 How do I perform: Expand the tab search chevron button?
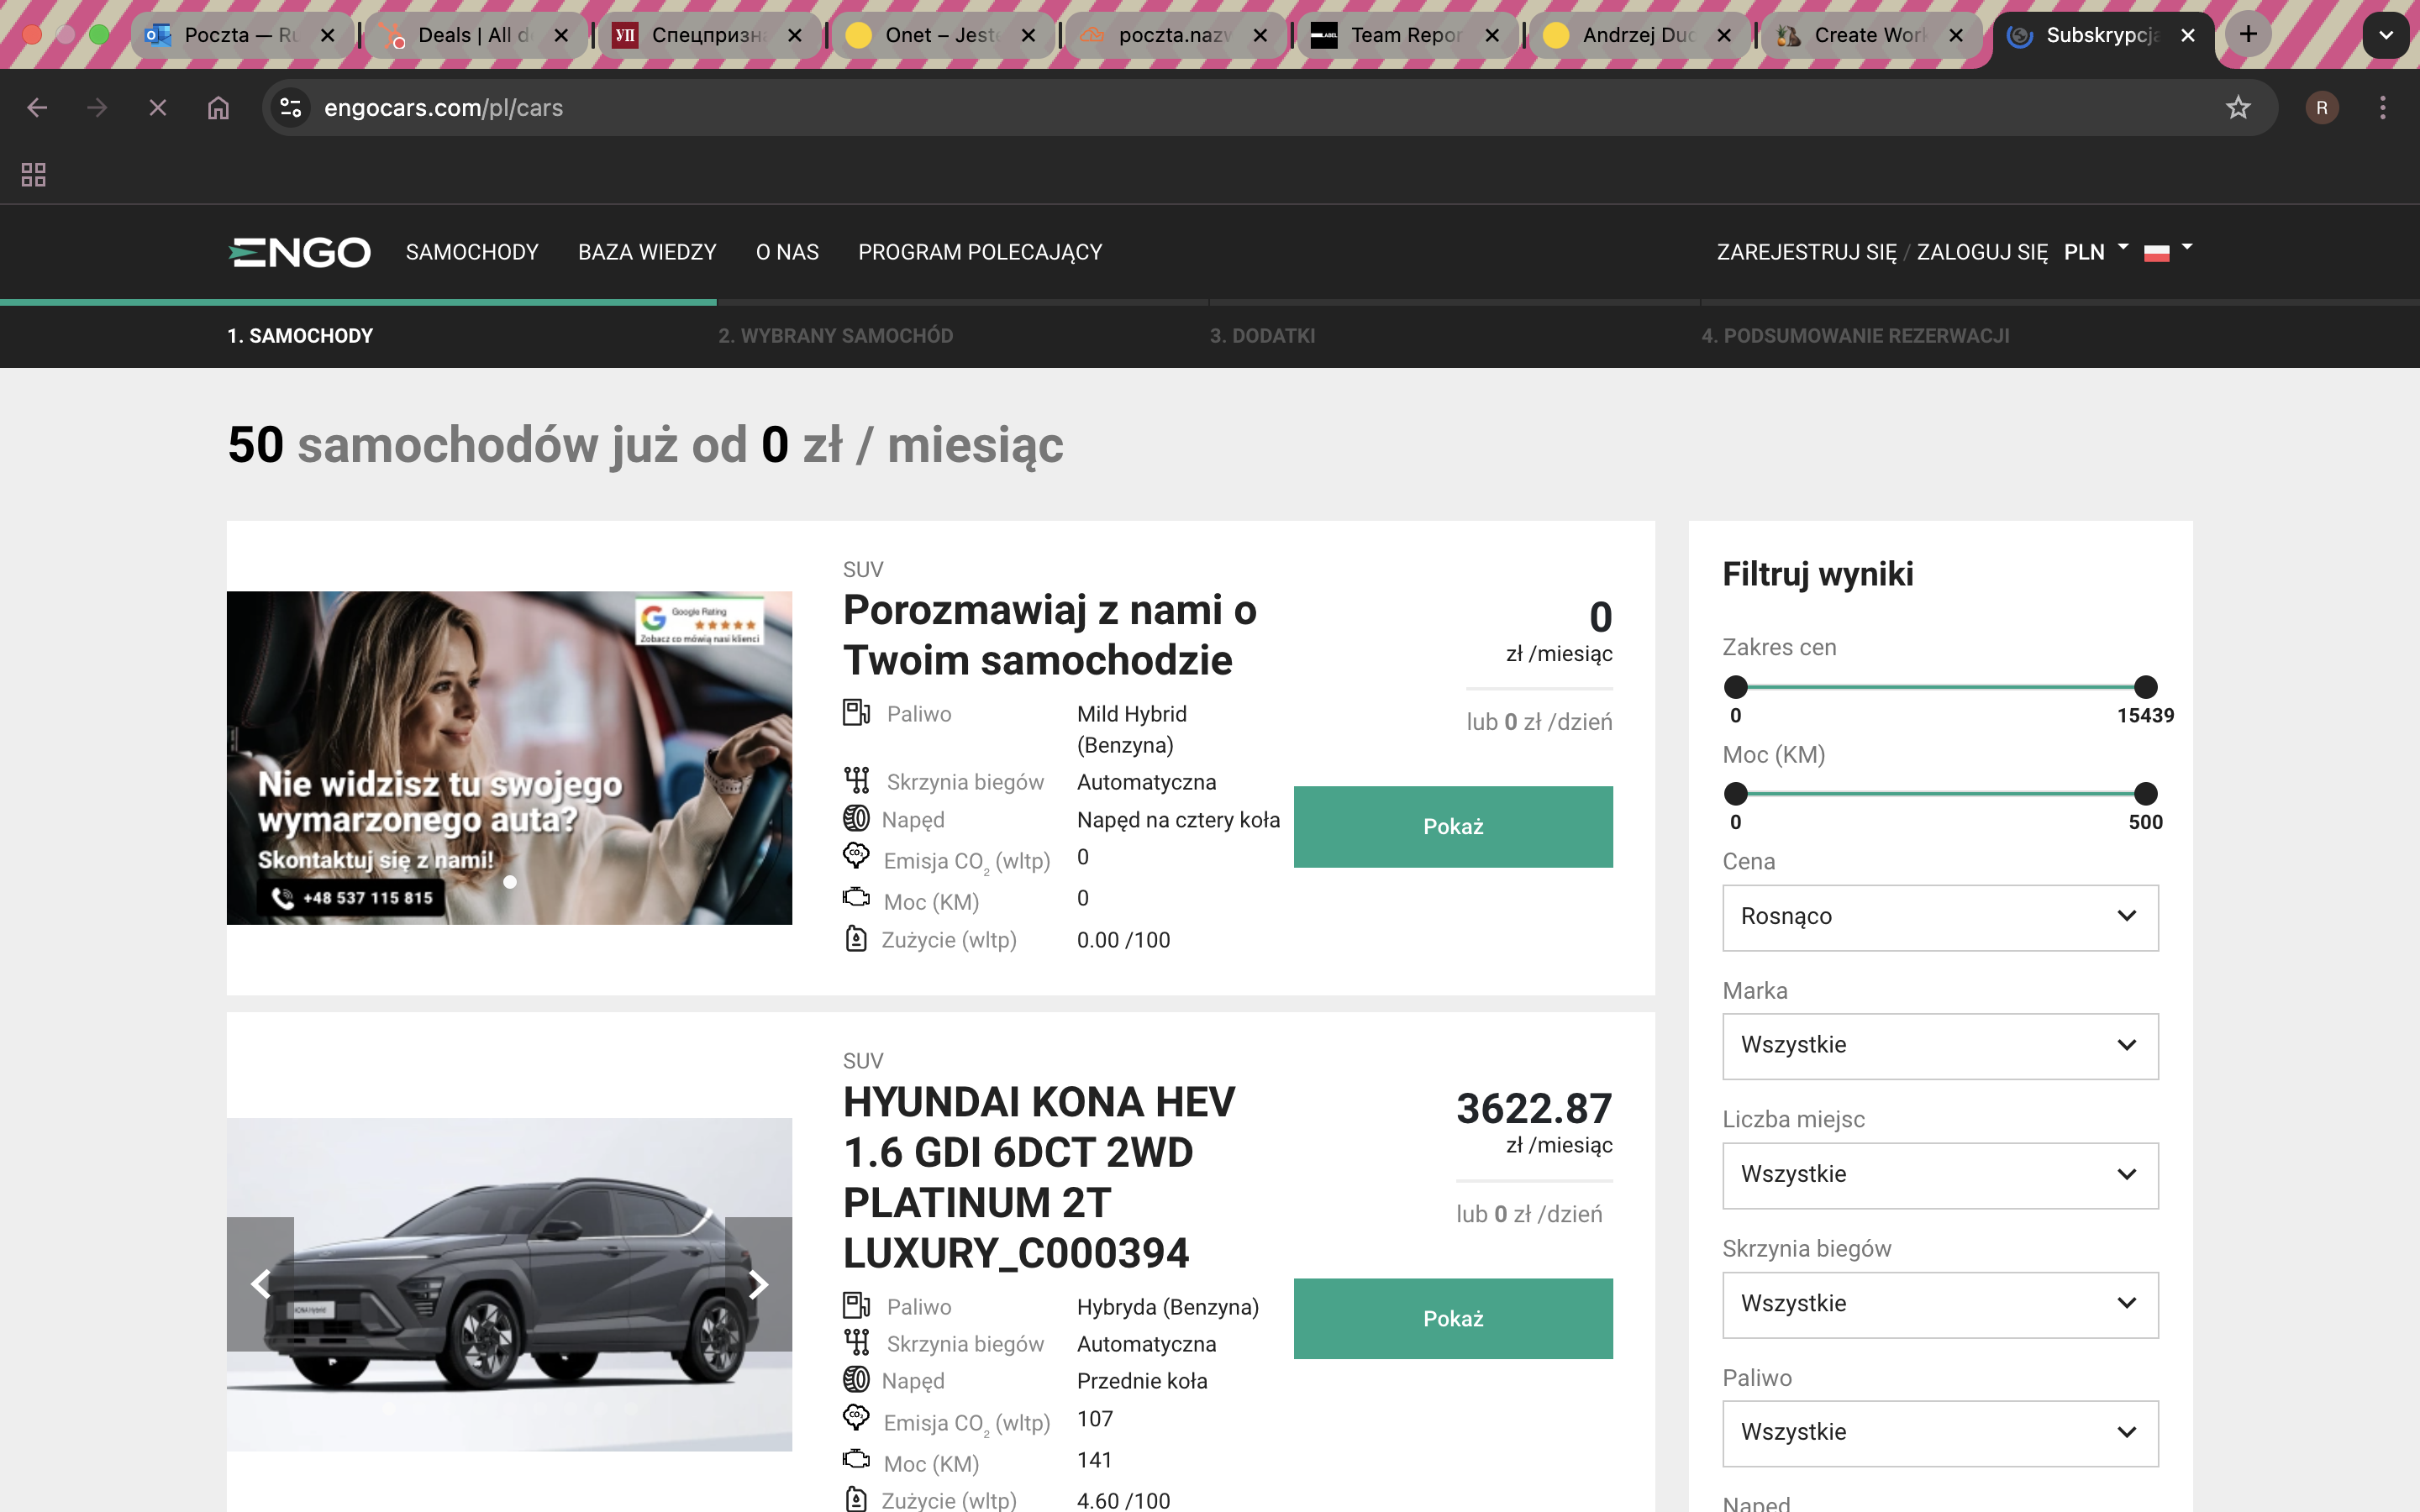2385,35
